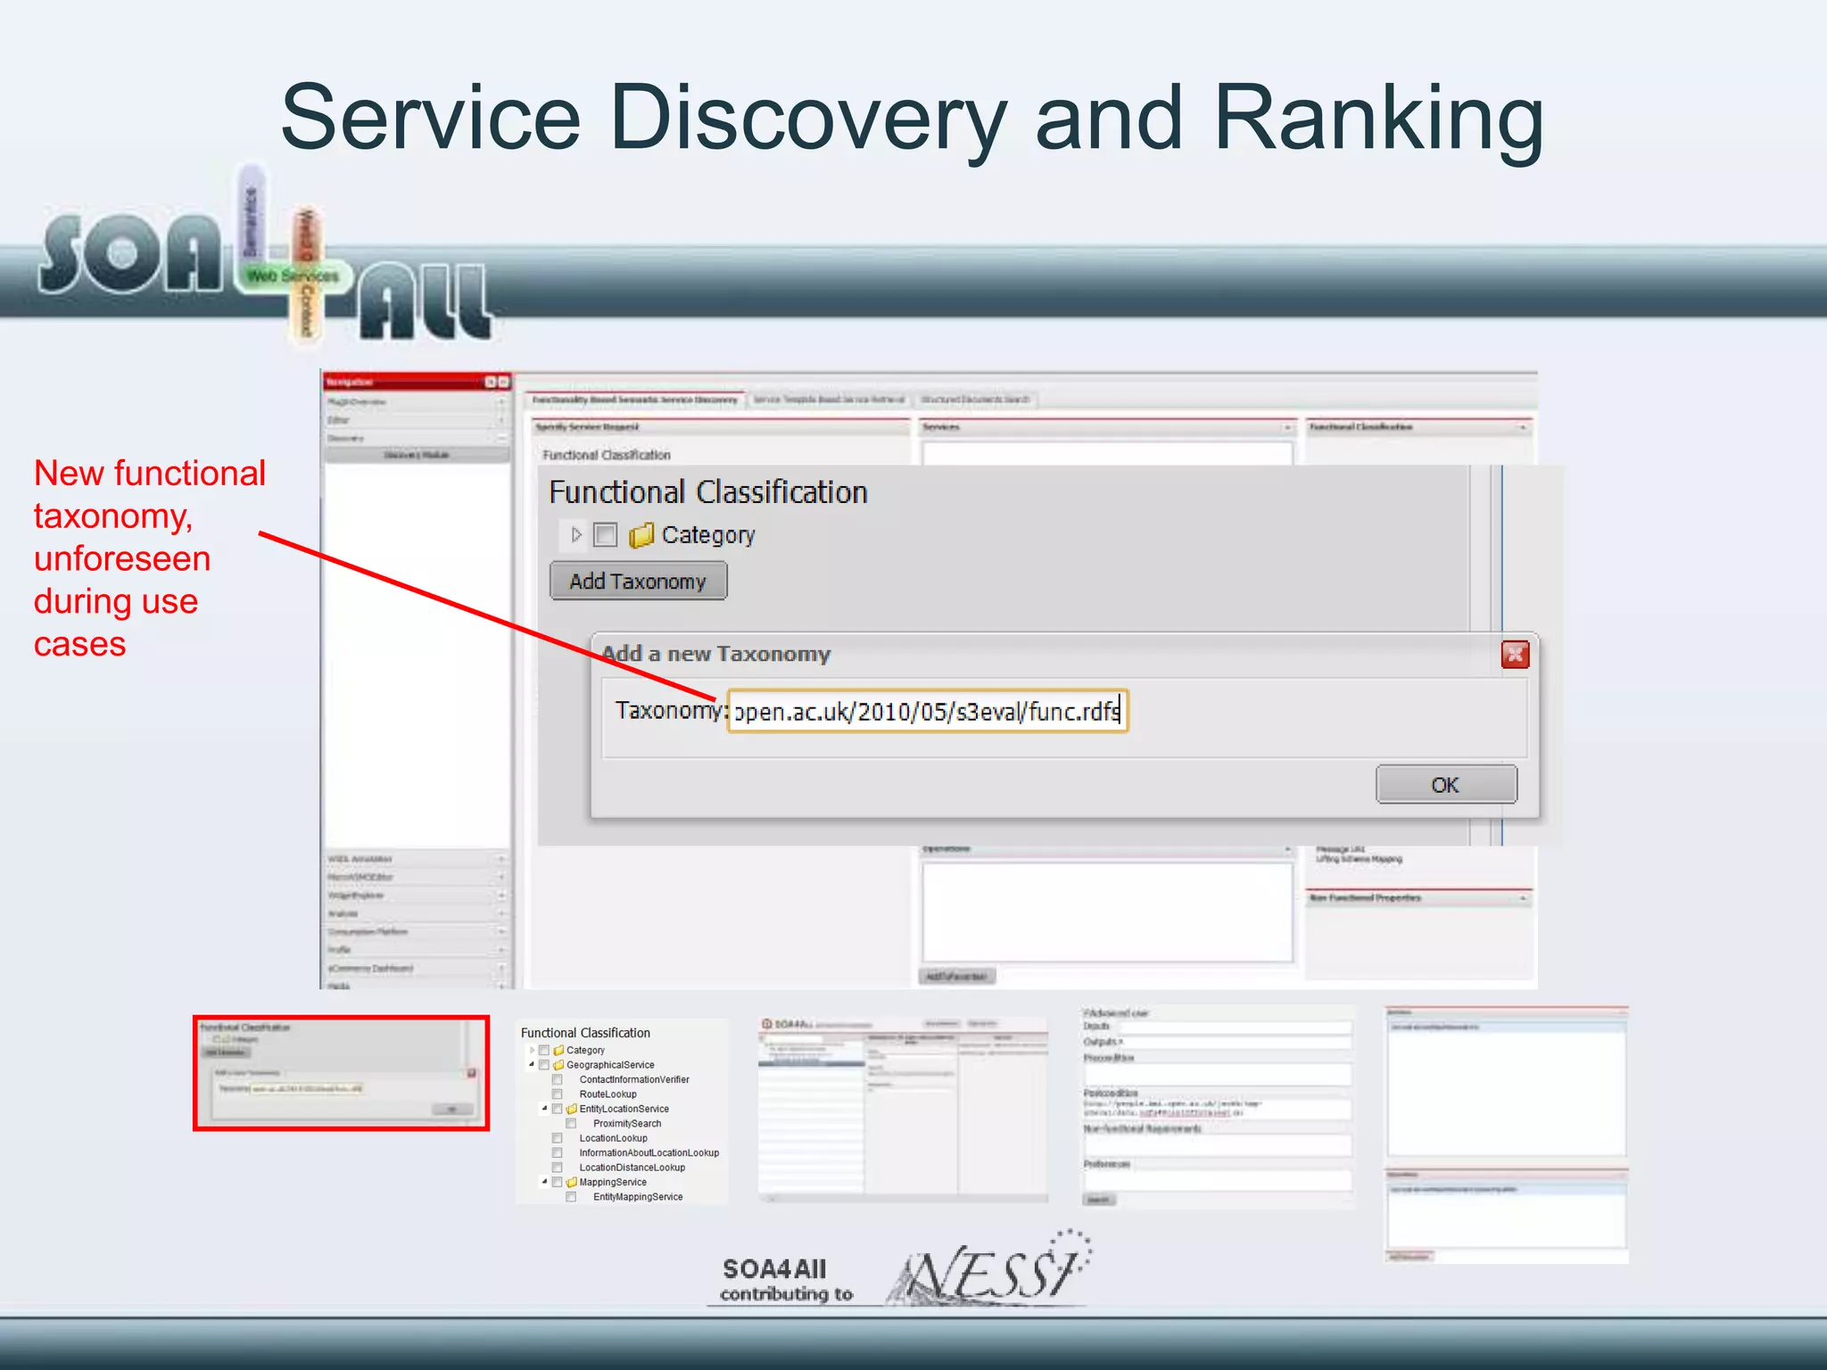Image resolution: width=1827 pixels, height=1370 pixels.
Task: Click the Discovery Module navigation item
Action: 417,455
